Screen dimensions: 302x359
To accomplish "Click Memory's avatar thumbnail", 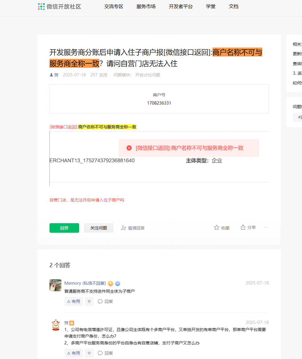I will click(55, 285).
